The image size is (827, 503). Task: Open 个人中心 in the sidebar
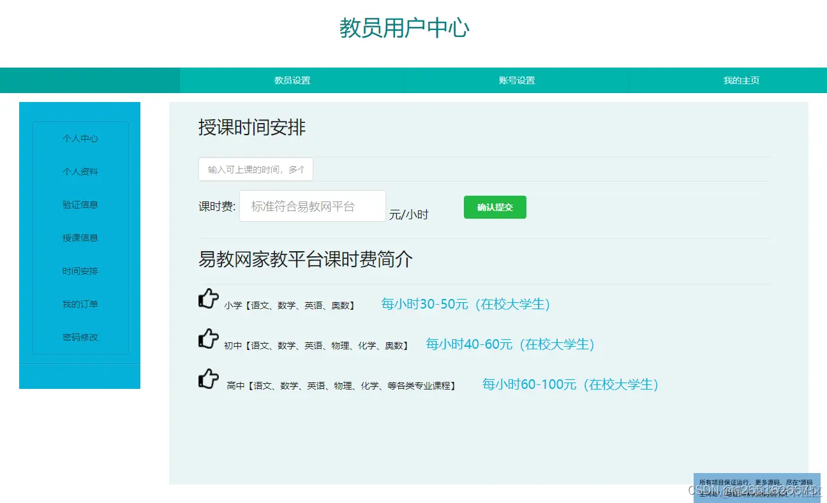pos(80,138)
